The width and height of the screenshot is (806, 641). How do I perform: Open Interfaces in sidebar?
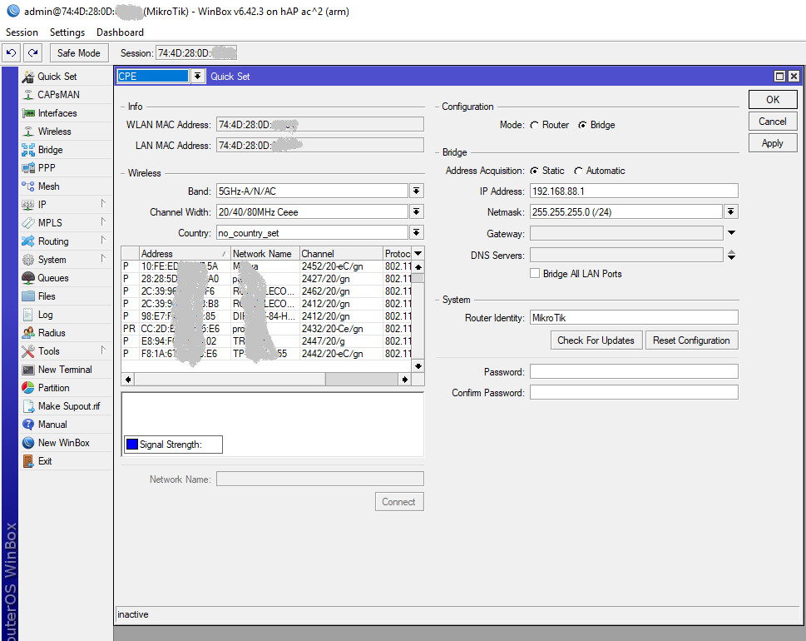pyautogui.click(x=57, y=113)
